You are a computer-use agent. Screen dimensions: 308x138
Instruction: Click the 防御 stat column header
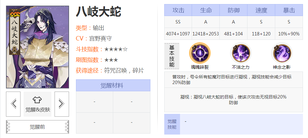(234, 10)
